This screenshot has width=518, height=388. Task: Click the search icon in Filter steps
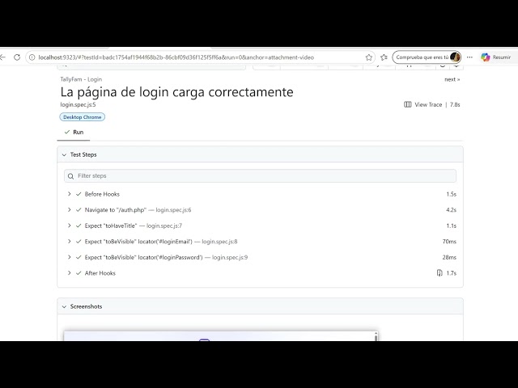(70, 176)
